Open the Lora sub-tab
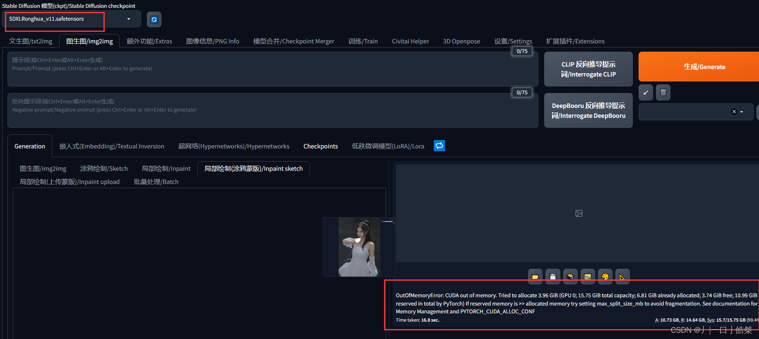Viewport: 759px width, 339px height. (x=388, y=146)
